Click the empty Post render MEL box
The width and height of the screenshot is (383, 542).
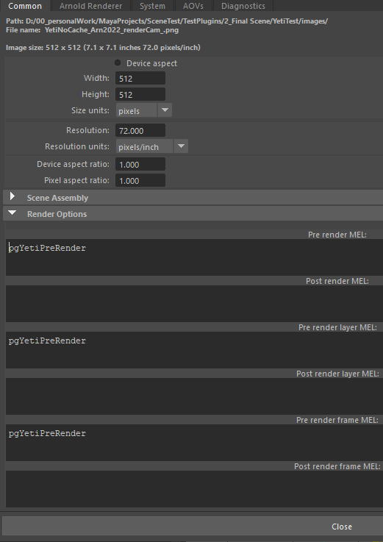[x=194, y=304]
